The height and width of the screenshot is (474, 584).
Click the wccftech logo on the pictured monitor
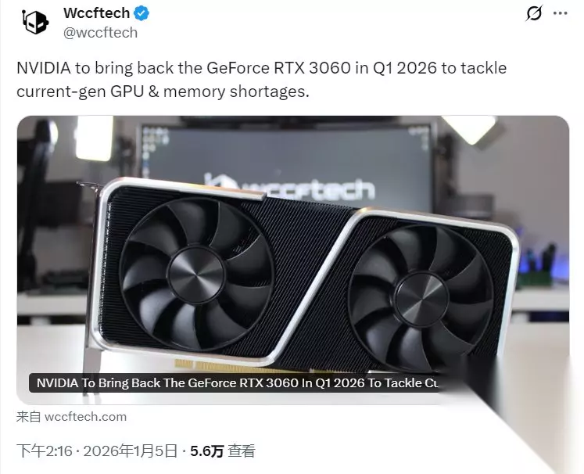(288, 188)
